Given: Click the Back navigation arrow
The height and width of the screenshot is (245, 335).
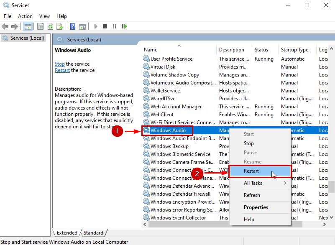Looking at the screenshot, I should coord(5,26).
